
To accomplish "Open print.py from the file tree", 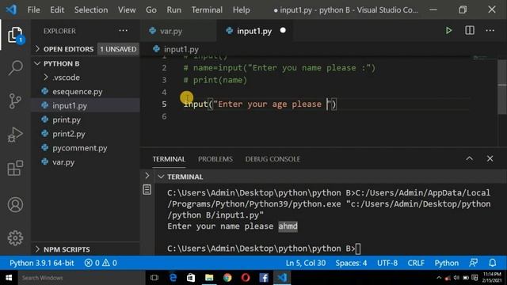I will point(86,120).
